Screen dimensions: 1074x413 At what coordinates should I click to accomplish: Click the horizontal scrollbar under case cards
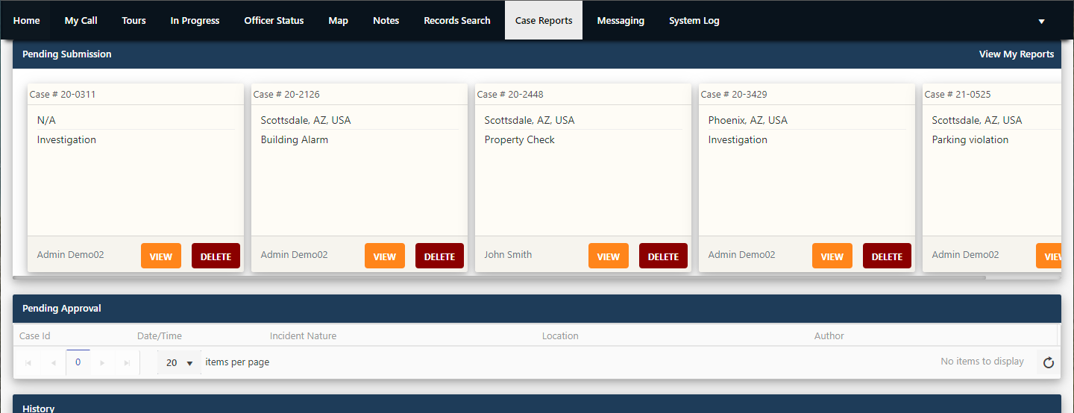(x=499, y=277)
